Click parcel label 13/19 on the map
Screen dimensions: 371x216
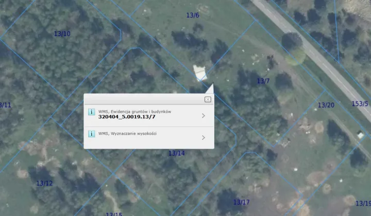[363, 203]
